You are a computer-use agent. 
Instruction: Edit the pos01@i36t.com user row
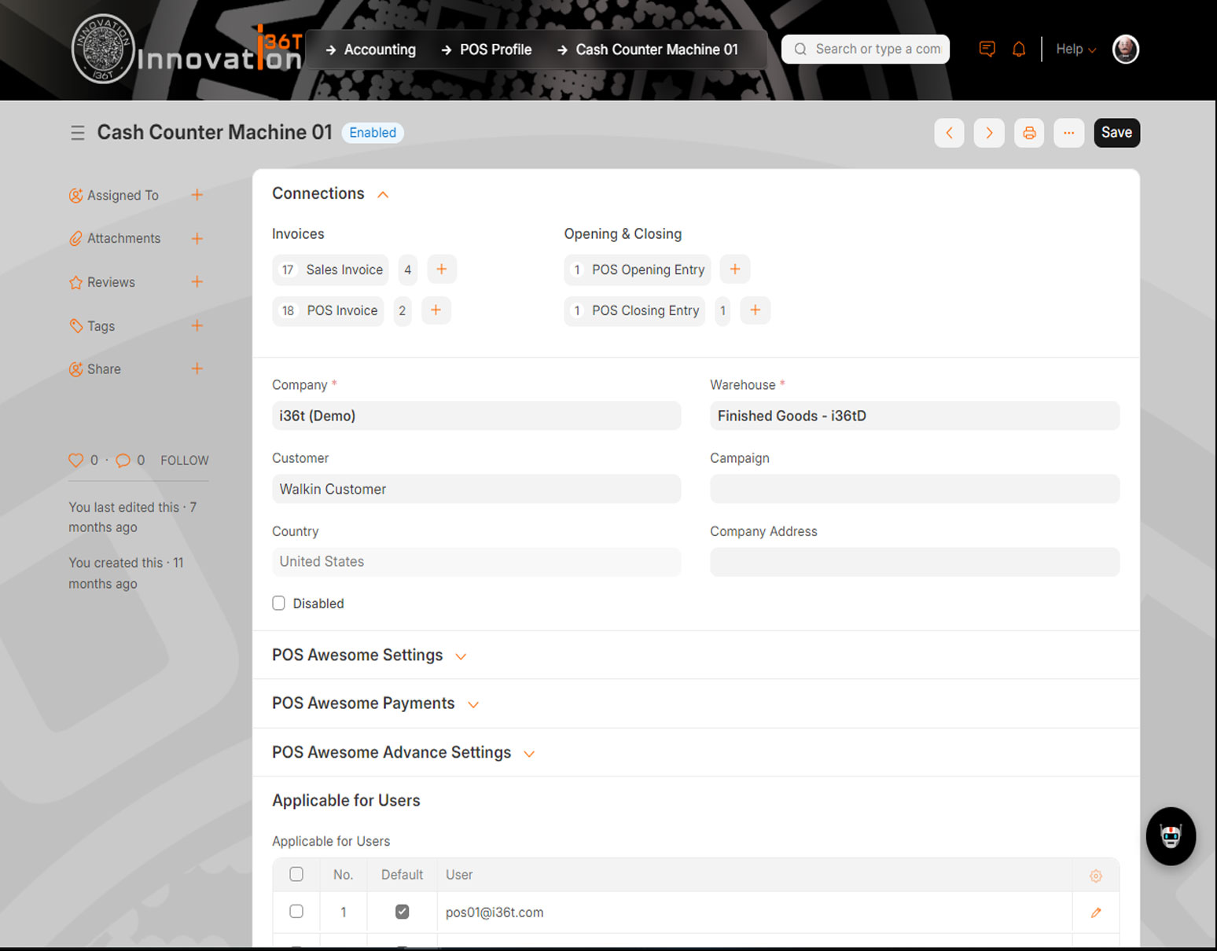1095,912
